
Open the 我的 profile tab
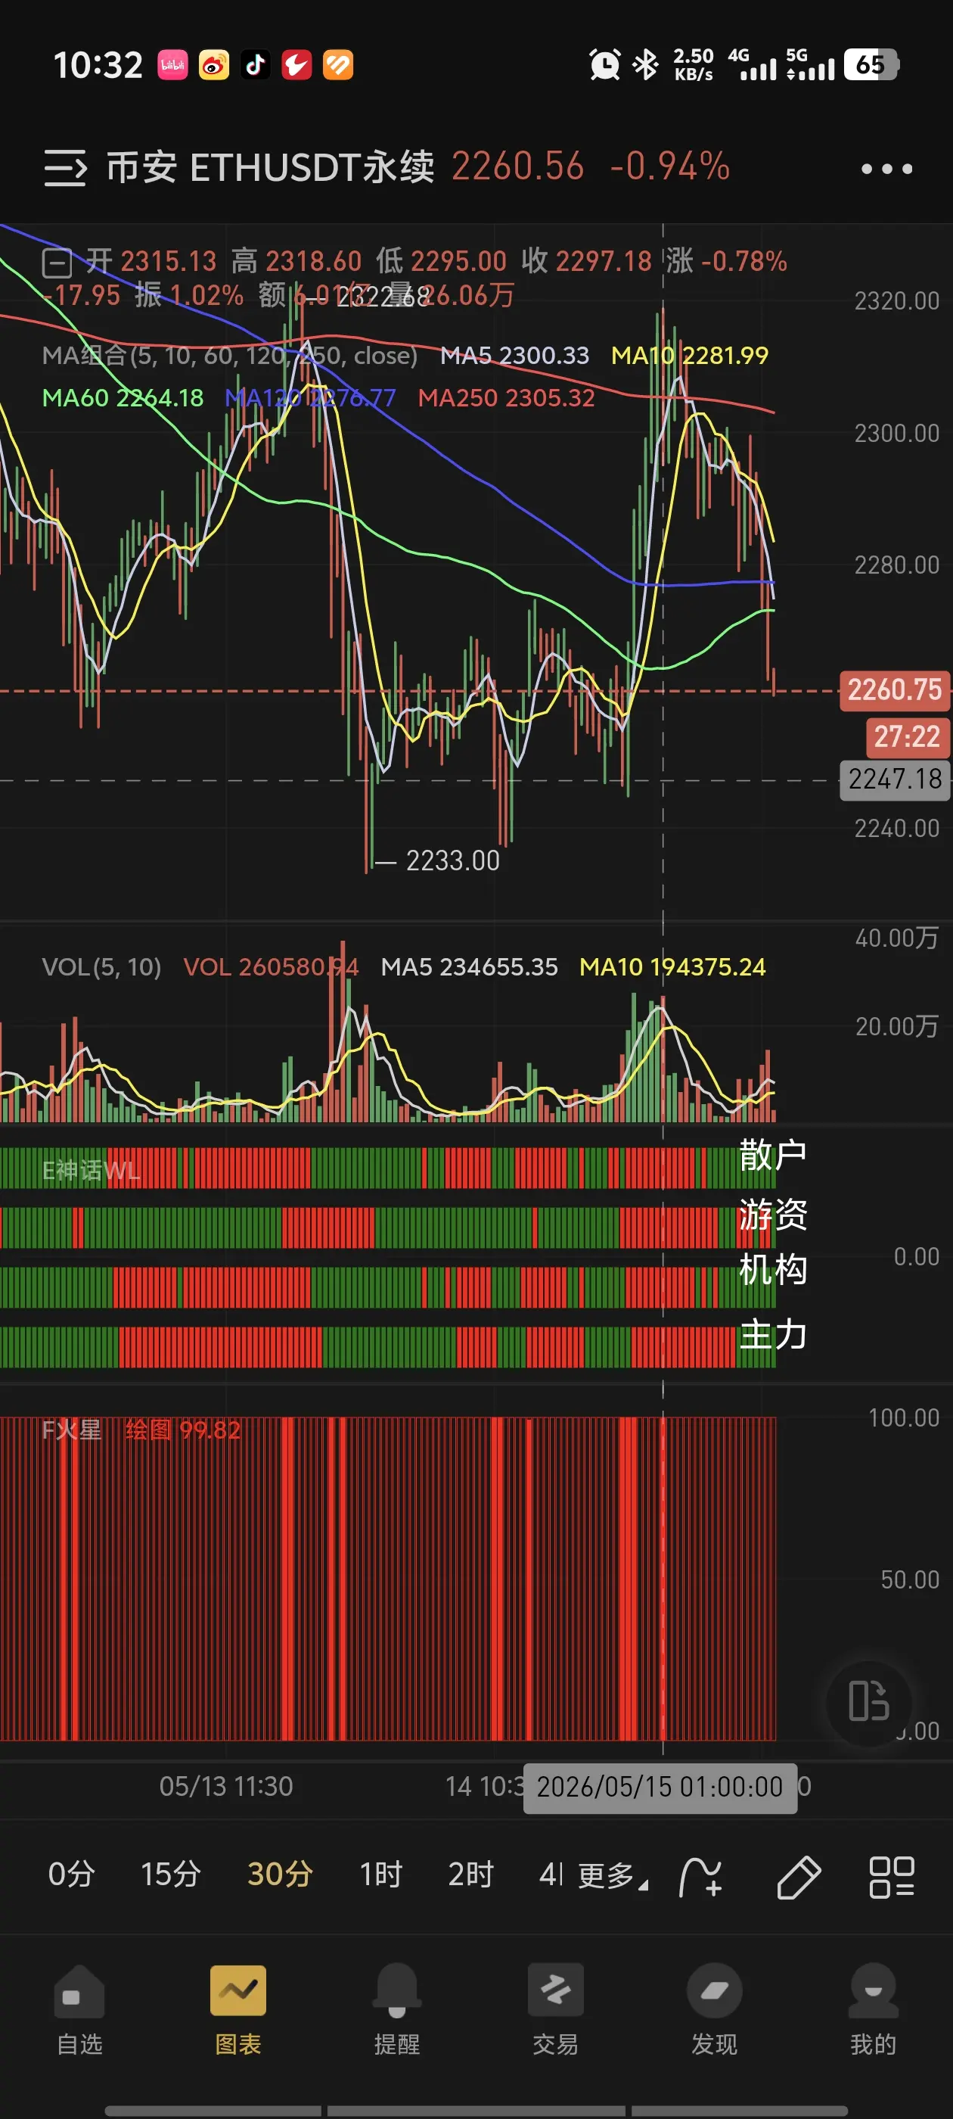[x=874, y=2009]
